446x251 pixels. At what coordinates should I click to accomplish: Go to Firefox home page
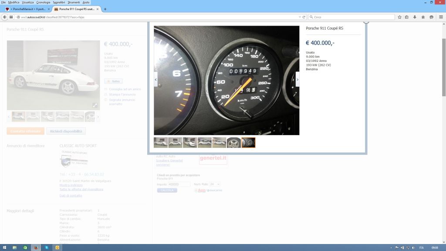[x=422, y=17]
